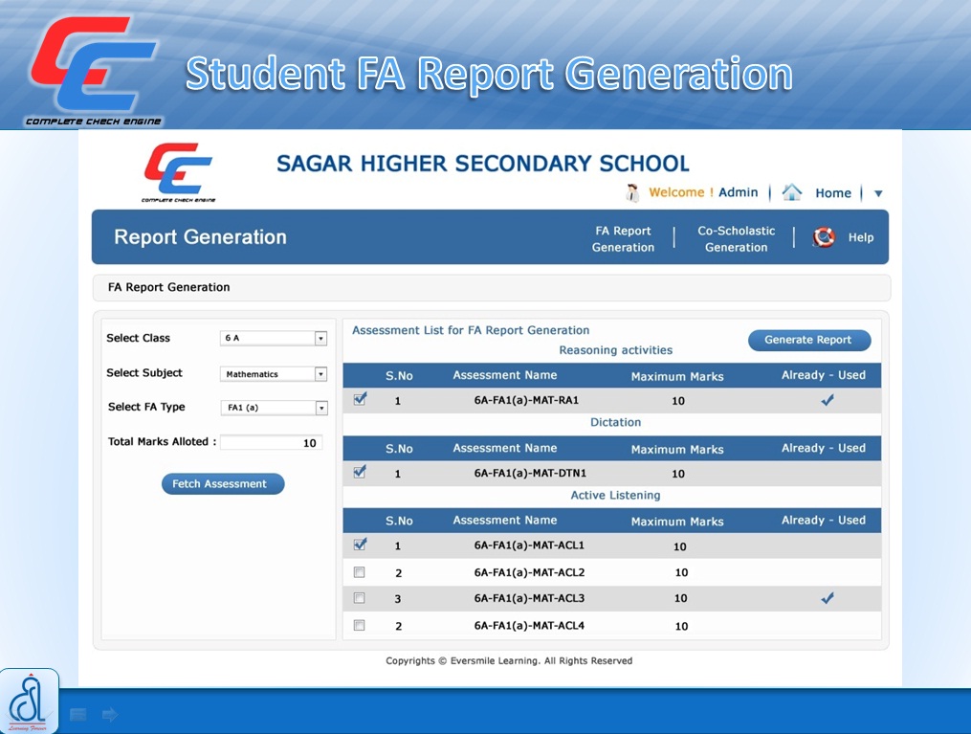This screenshot has width=971, height=734.
Task: Click the Report Generation bar title
Action: point(200,237)
